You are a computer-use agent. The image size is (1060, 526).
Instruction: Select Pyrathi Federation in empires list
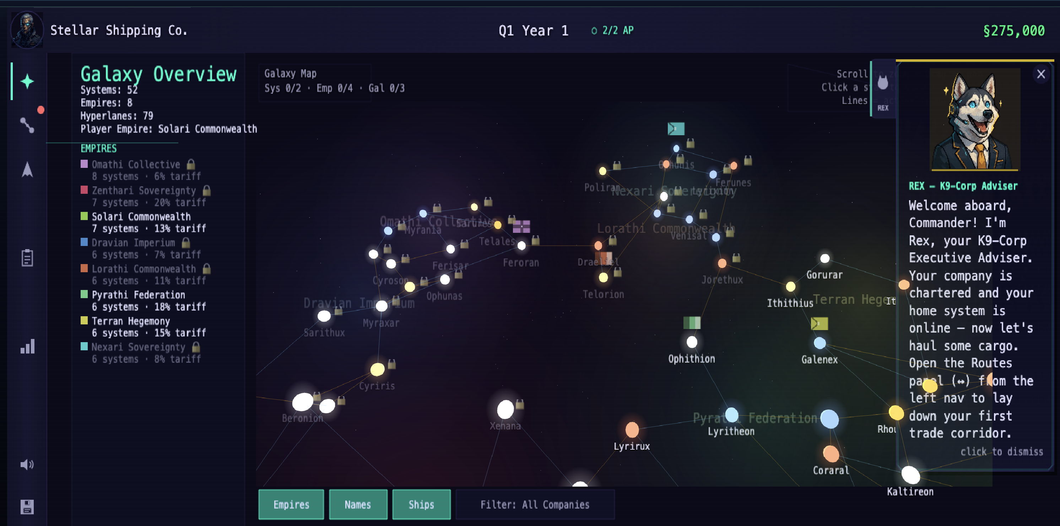click(143, 301)
